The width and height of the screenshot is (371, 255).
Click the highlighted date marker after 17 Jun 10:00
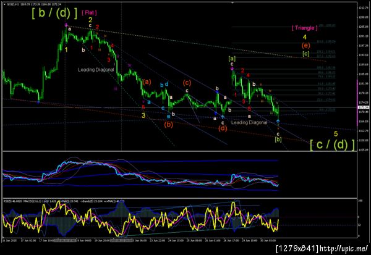coord(65,240)
